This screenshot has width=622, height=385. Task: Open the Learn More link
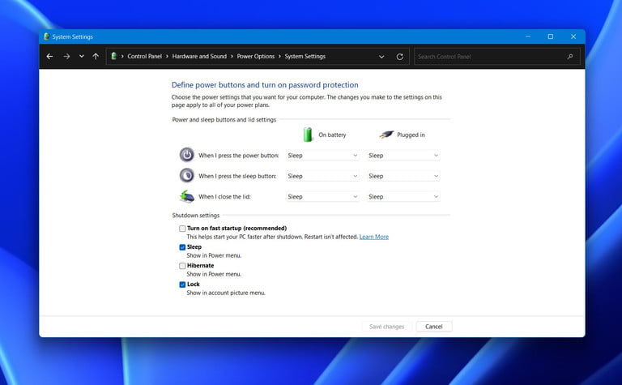[374, 237]
